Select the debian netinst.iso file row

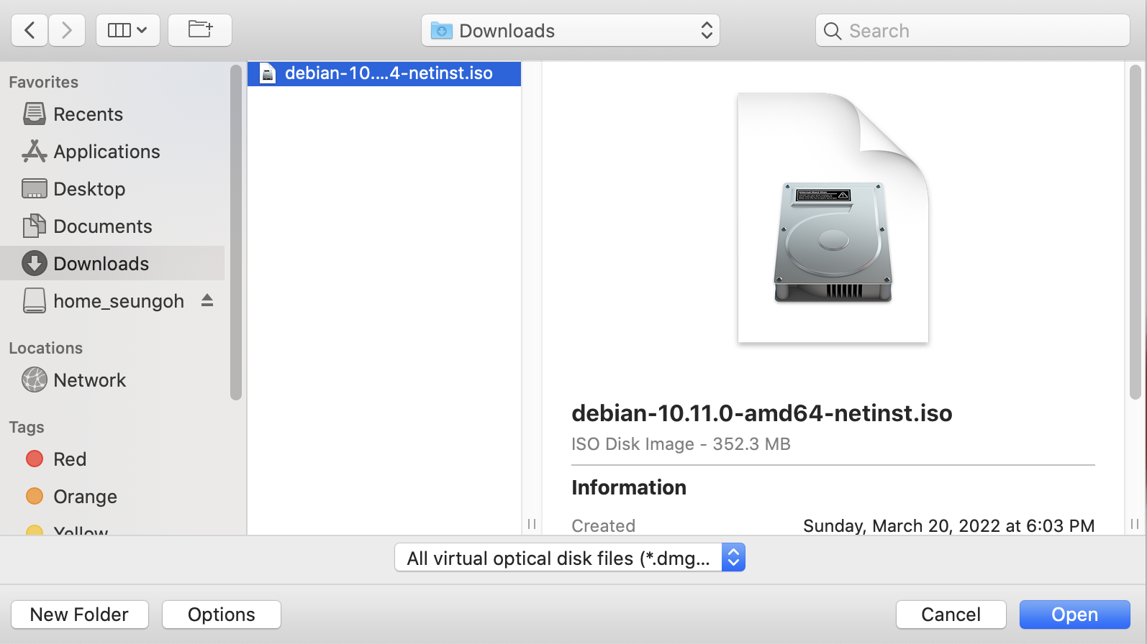pyautogui.click(x=384, y=73)
